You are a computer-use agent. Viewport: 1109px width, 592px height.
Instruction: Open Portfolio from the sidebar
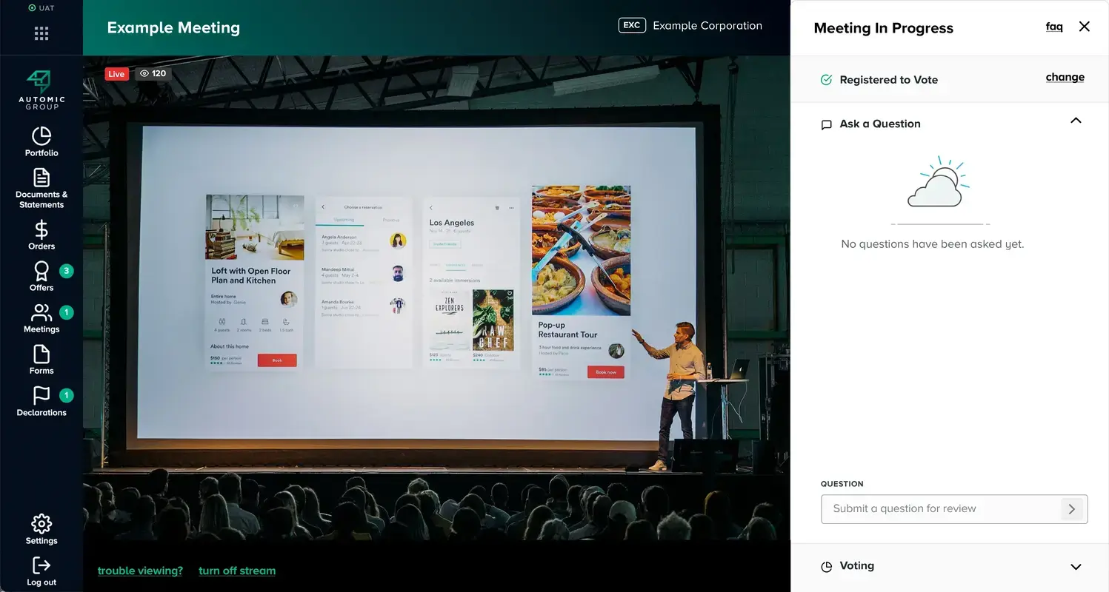[x=41, y=136]
